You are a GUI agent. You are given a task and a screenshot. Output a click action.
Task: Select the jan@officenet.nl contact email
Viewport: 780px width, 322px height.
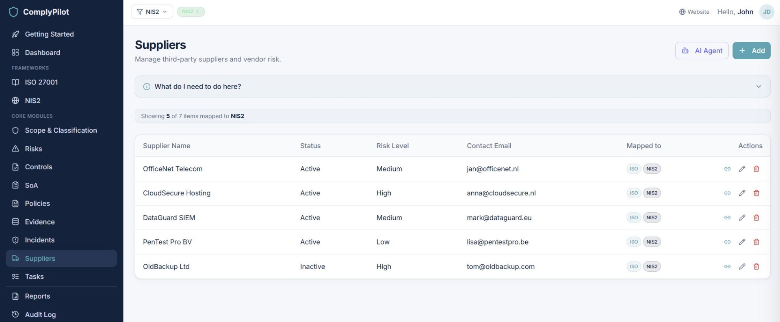[492, 169]
